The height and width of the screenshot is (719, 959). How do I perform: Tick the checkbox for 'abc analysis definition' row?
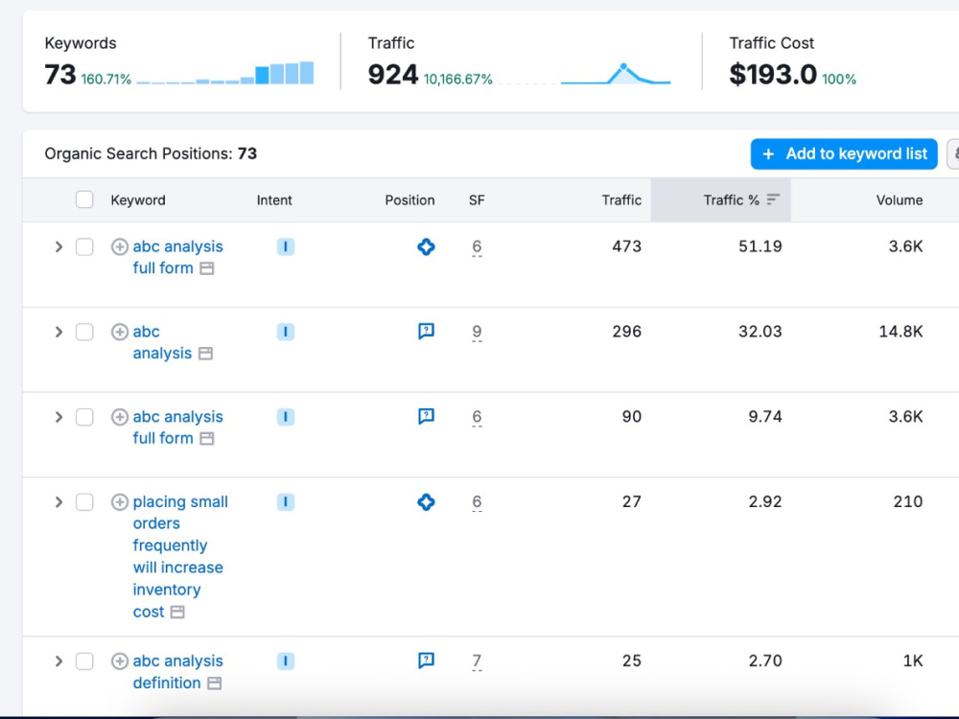[84, 661]
